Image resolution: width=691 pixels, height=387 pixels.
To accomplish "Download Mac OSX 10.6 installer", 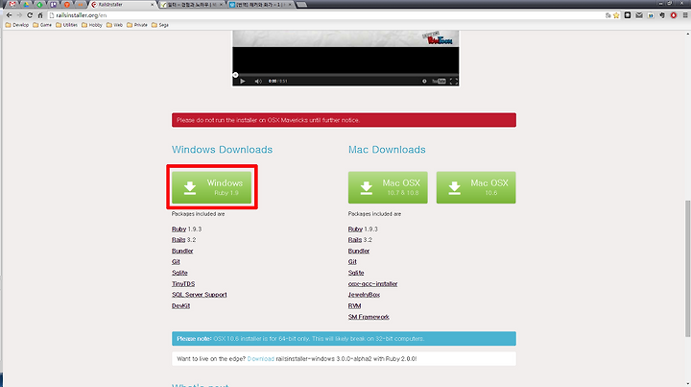I will pos(476,187).
